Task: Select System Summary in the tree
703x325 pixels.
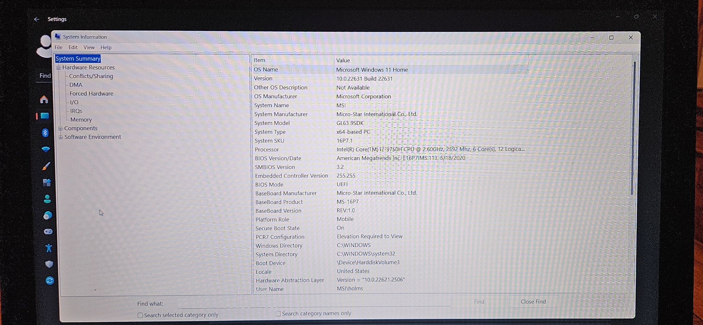Action: click(78, 58)
